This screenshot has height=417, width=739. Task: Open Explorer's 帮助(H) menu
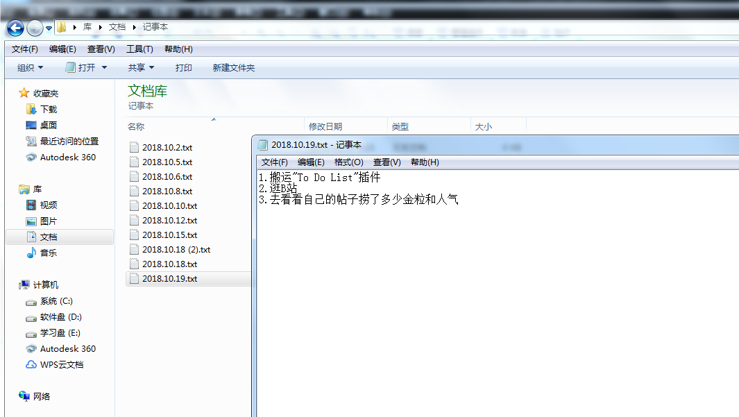pos(178,49)
